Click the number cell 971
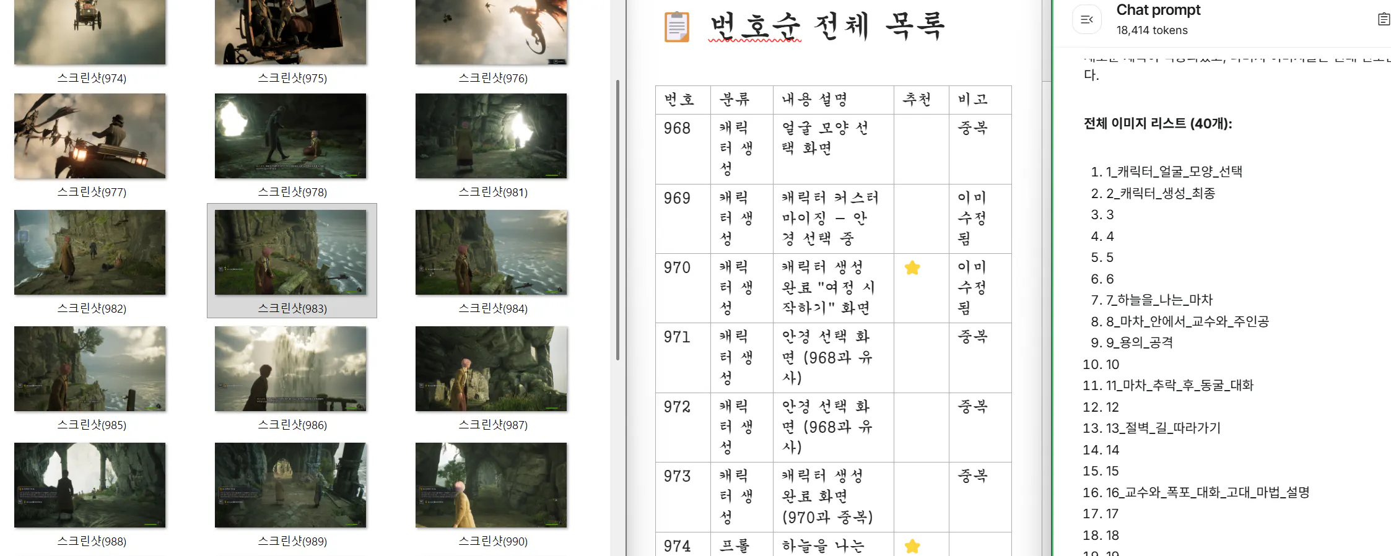 coord(677,337)
